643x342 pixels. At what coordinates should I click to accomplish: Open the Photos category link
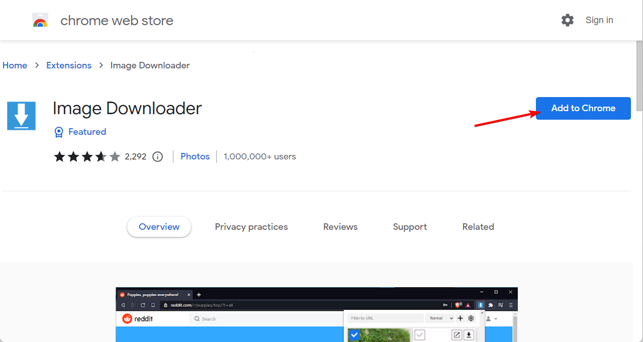[x=195, y=156]
